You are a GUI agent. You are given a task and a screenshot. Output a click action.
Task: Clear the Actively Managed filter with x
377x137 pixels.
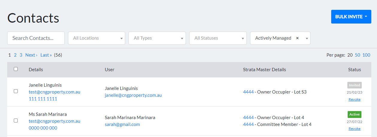point(297,38)
